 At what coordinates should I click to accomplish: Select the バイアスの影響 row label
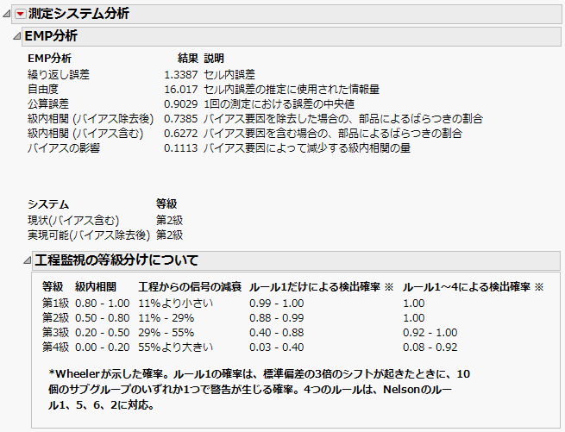tap(64, 148)
